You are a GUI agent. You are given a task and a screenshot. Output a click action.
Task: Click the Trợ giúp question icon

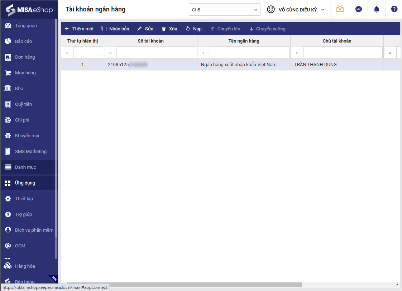[8, 214]
